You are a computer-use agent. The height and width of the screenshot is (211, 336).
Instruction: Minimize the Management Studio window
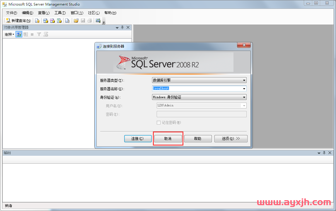tap(308, 3)
